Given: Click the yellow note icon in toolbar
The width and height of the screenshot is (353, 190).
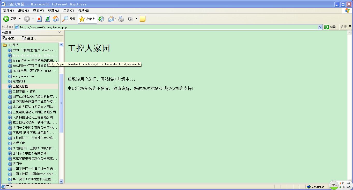Looking at the screenshot, I should (142, 19).
